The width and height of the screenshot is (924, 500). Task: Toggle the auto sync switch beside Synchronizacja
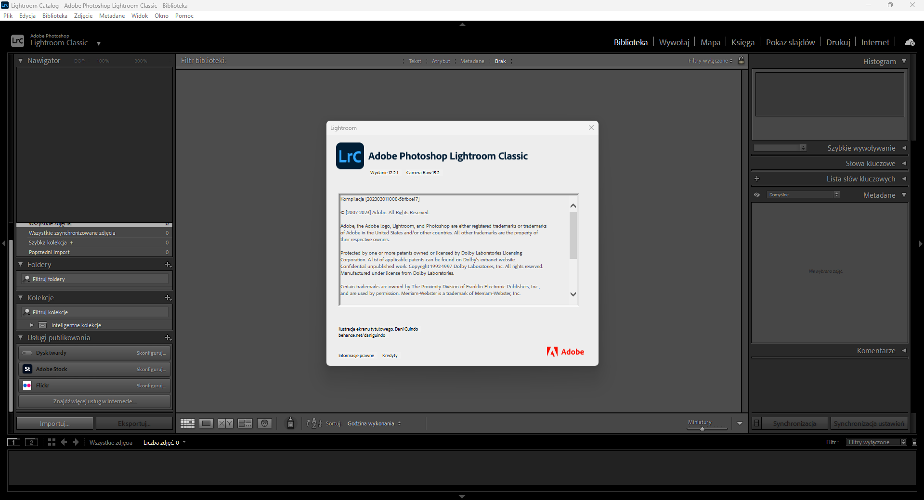[756, 423]
